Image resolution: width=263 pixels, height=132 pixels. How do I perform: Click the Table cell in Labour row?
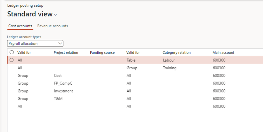(x=131, y=60)
